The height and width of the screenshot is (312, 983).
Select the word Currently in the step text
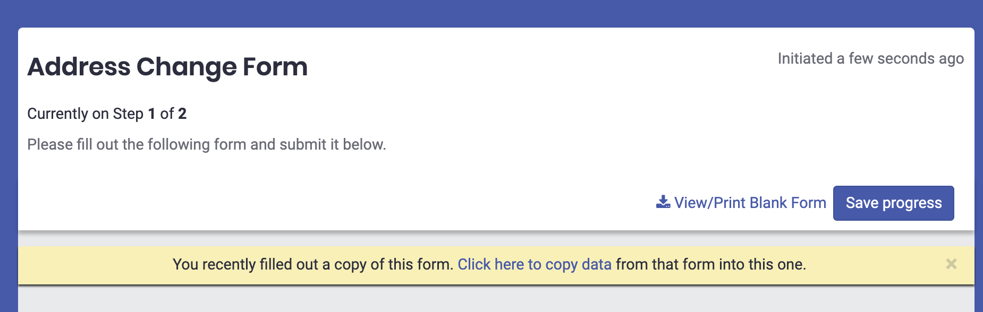[58, 114]
